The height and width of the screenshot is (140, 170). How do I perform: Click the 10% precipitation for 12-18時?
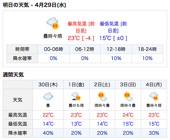click(x=116, y=58)
